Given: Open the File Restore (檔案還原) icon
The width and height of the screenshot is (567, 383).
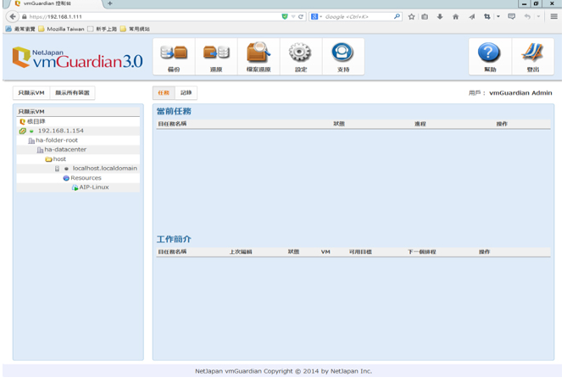Looking at the screenshot, I should pos(258,57).
